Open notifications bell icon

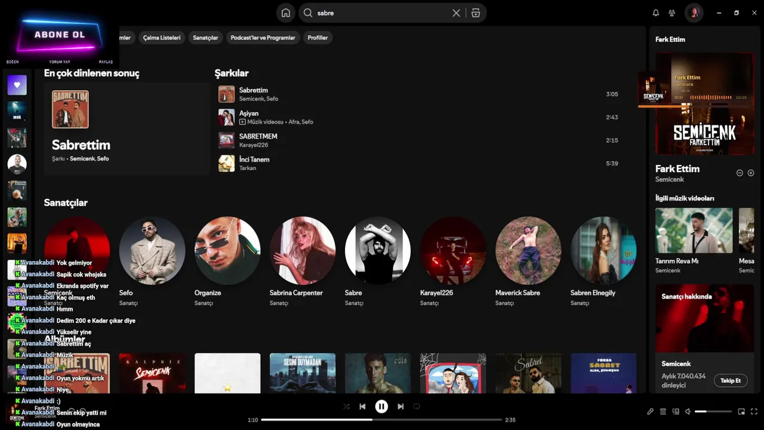(655, 13)
